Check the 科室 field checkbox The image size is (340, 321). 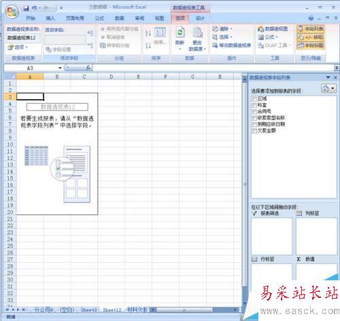tap(254, 105)
